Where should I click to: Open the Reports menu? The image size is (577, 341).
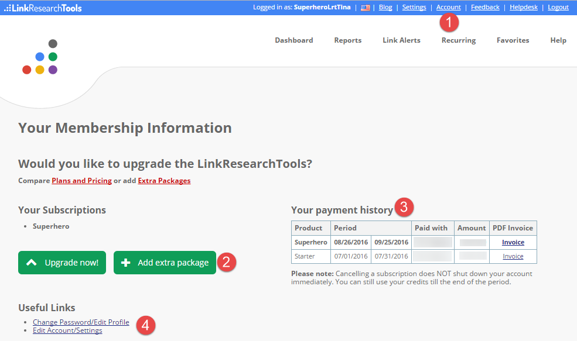coord(348,40)
